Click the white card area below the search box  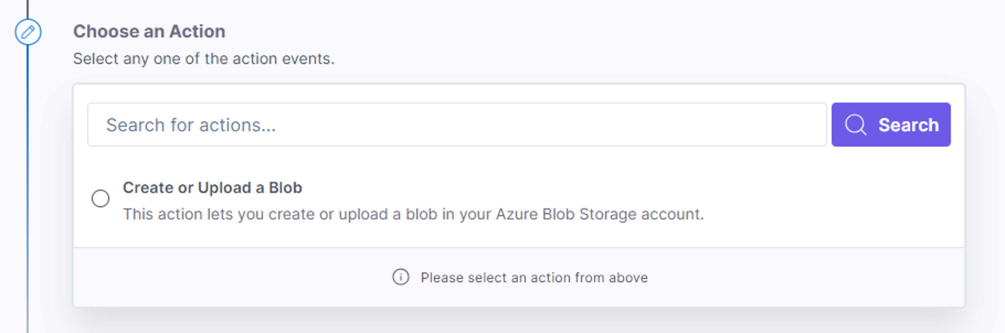click(x=519, y=160)
